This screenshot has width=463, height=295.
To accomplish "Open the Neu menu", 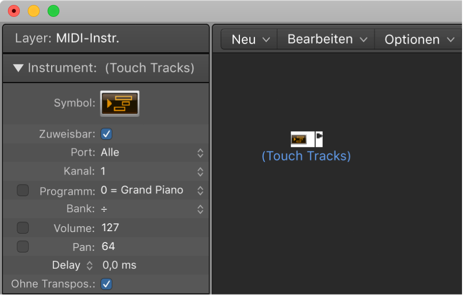I will pyautogui.click(x=248, y=39).
